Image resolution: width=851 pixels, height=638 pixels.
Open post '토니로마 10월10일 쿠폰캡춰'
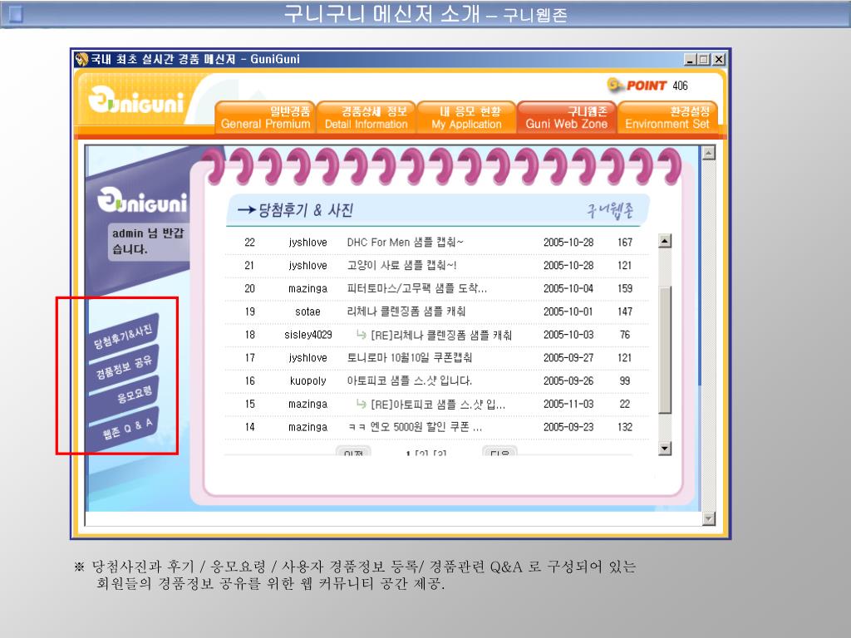click(409, 357)
